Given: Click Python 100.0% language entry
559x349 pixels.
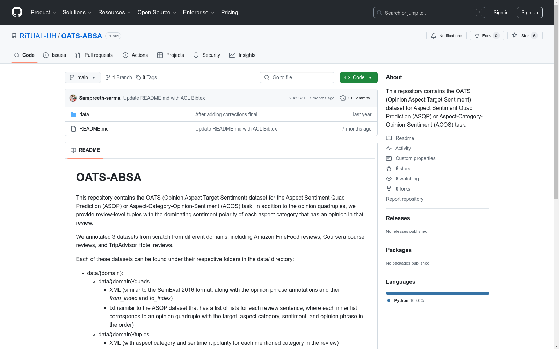Looking at the screenshot, I should [406, 300].
